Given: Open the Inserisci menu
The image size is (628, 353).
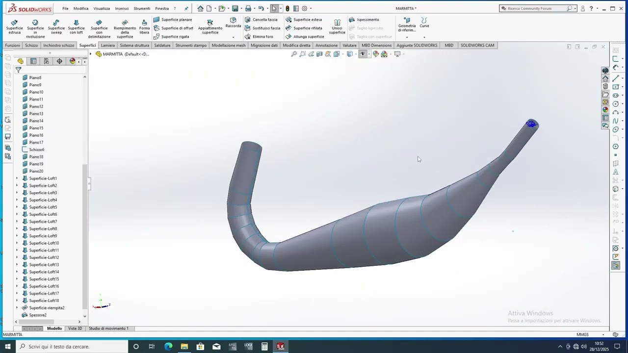Looking at the screenshot, I should (122, 8).
